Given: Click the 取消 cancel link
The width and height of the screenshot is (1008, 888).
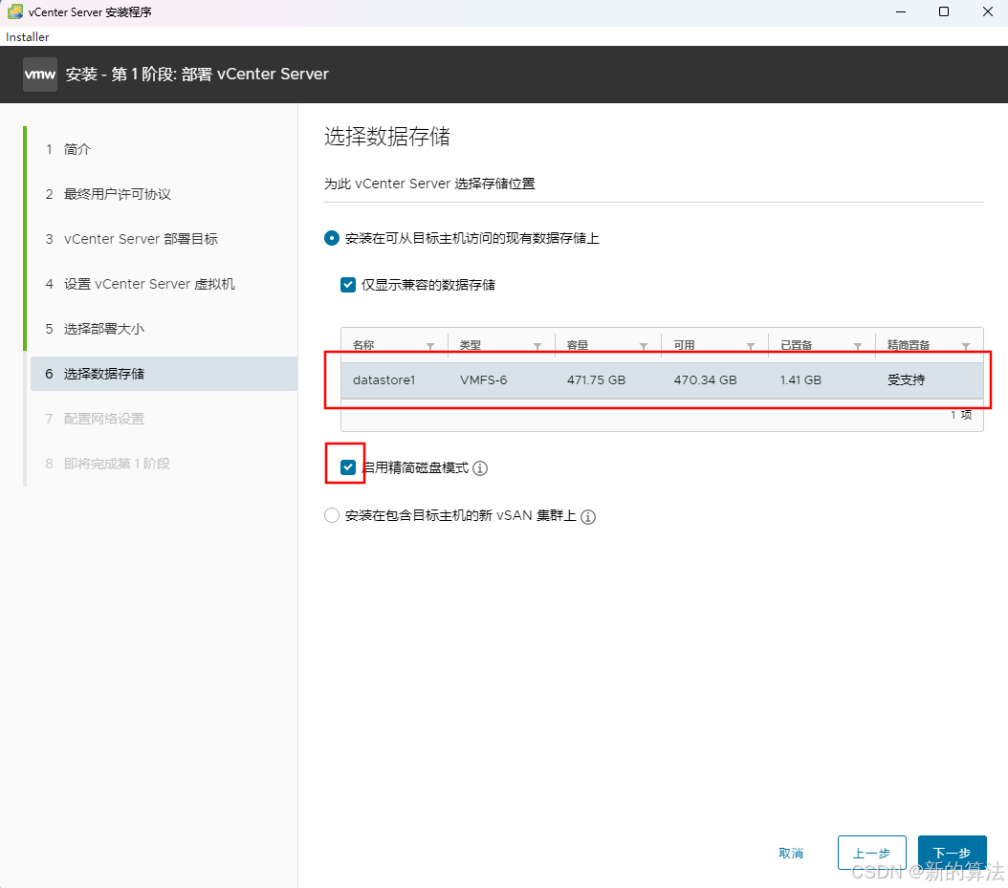Looking at the screenshot, I should click(x=791, y=853).
